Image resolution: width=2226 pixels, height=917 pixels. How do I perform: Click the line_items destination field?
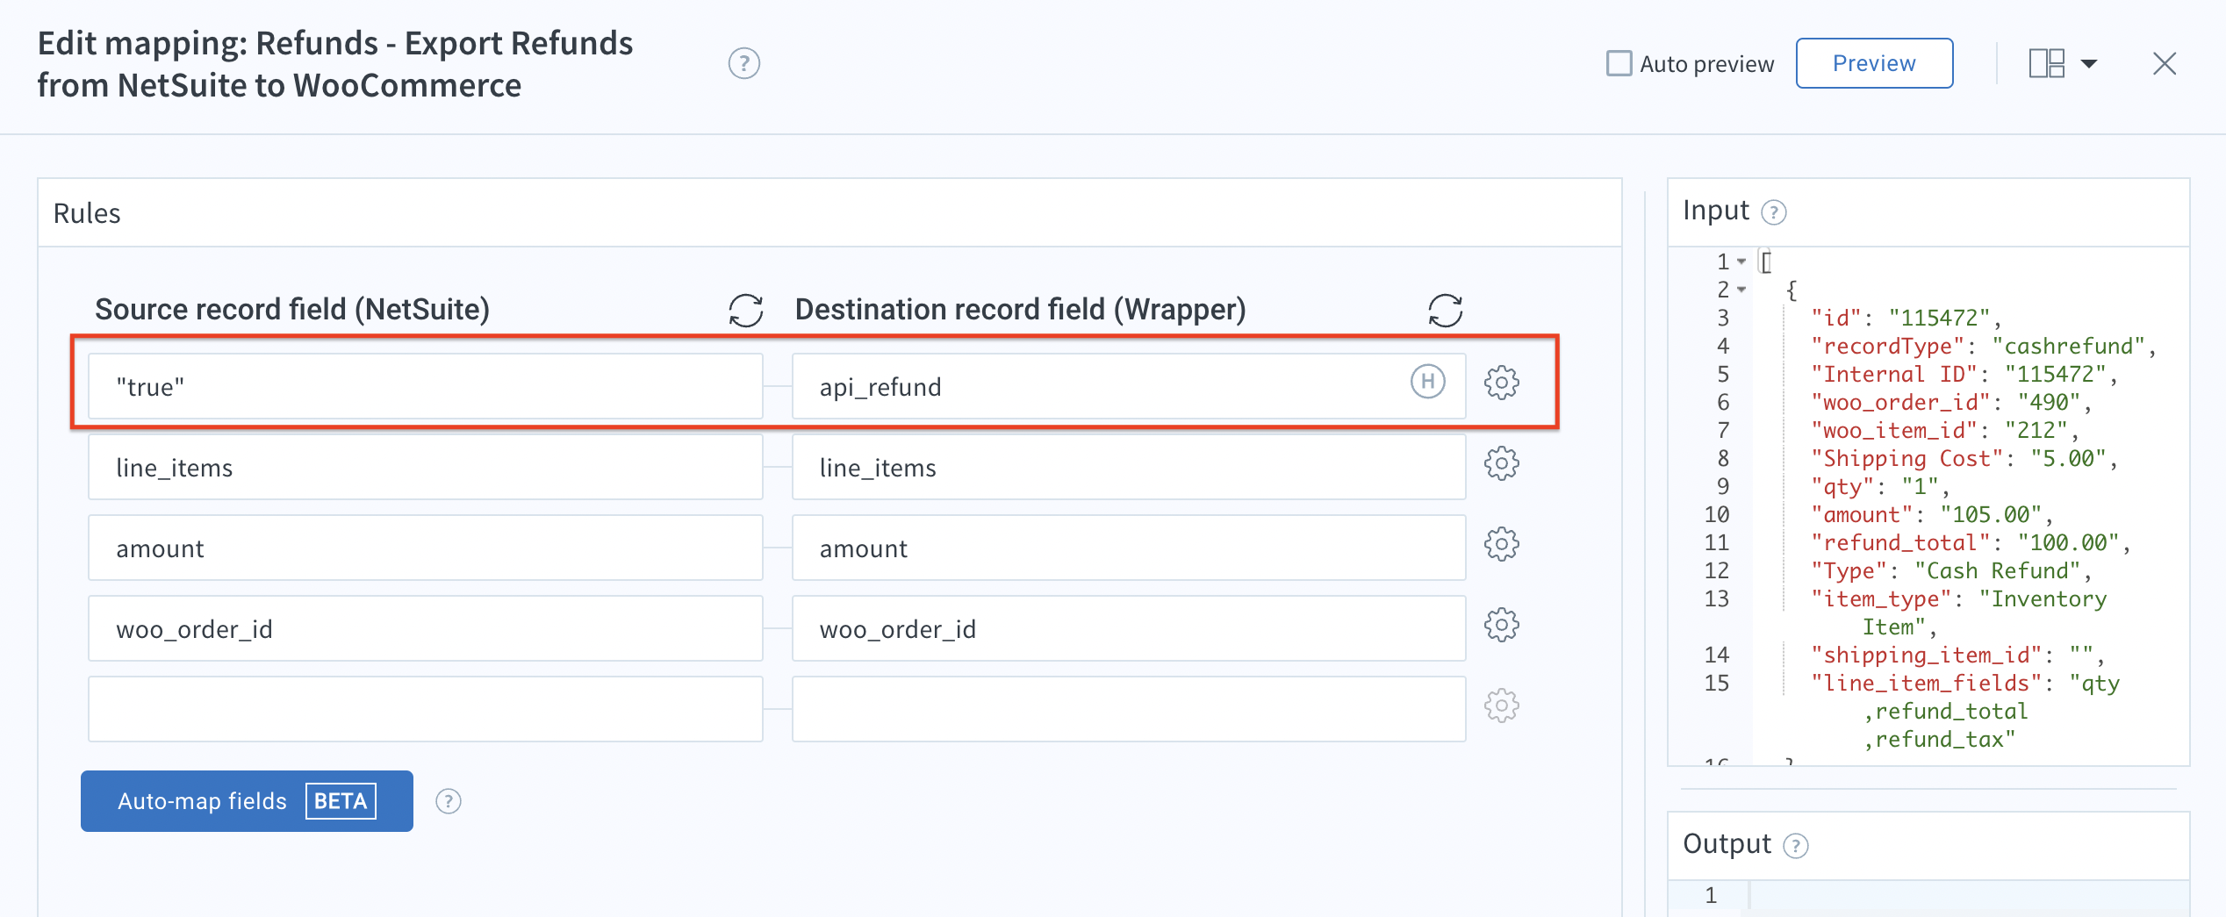tap(1129, 467)
